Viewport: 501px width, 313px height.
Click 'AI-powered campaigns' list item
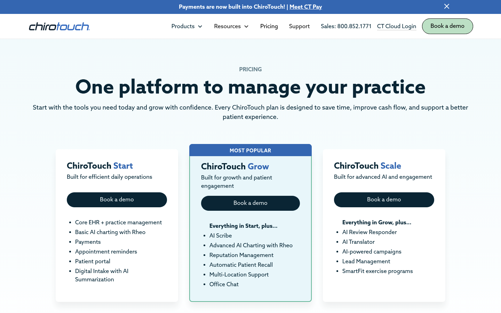pos(372,251)
